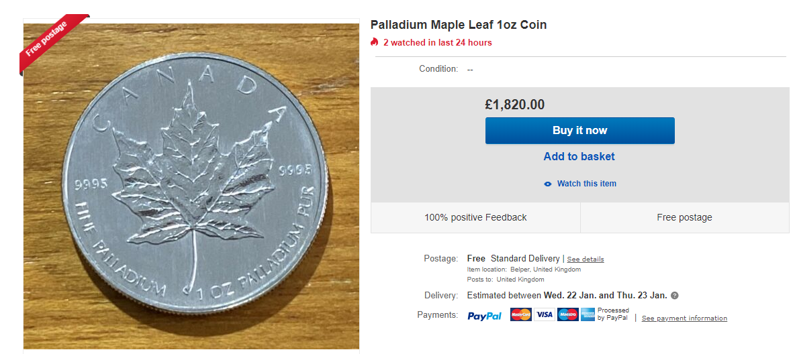
Task: Click the Processed by PayPal text
Action: point(613,314)
